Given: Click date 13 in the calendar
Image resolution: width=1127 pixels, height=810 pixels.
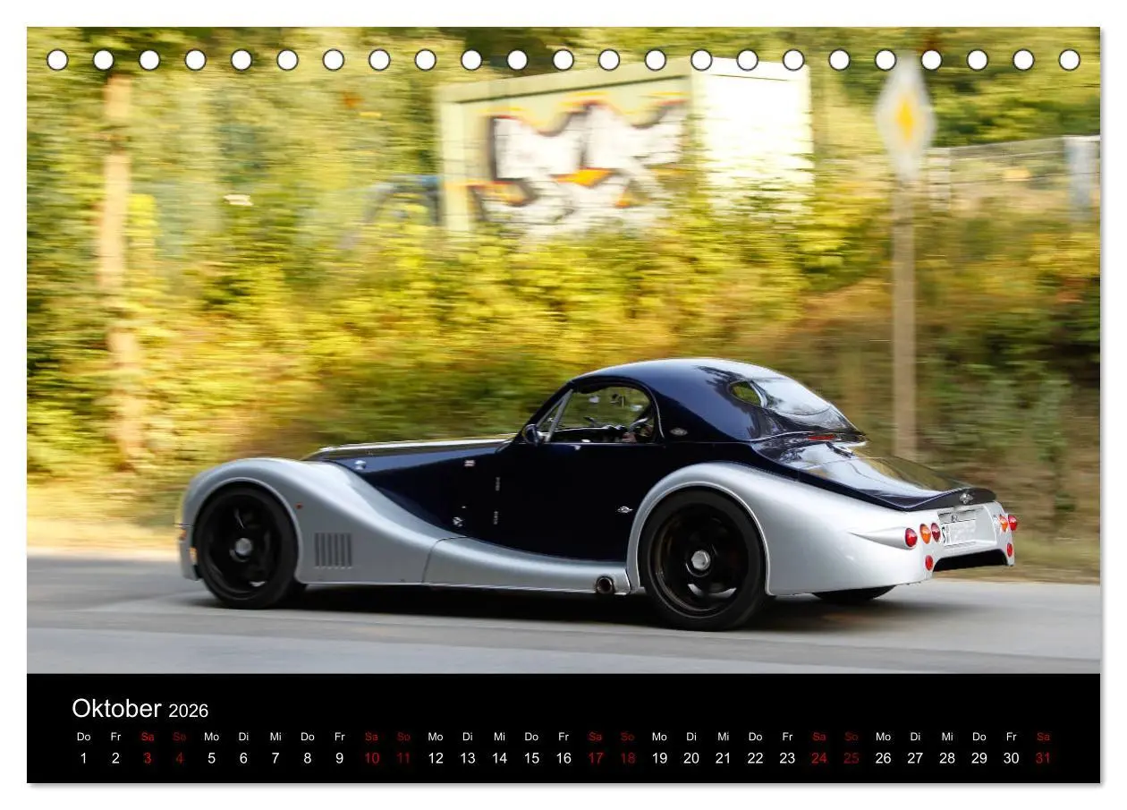Looking at the screenshot, I should tap(468, 758).
